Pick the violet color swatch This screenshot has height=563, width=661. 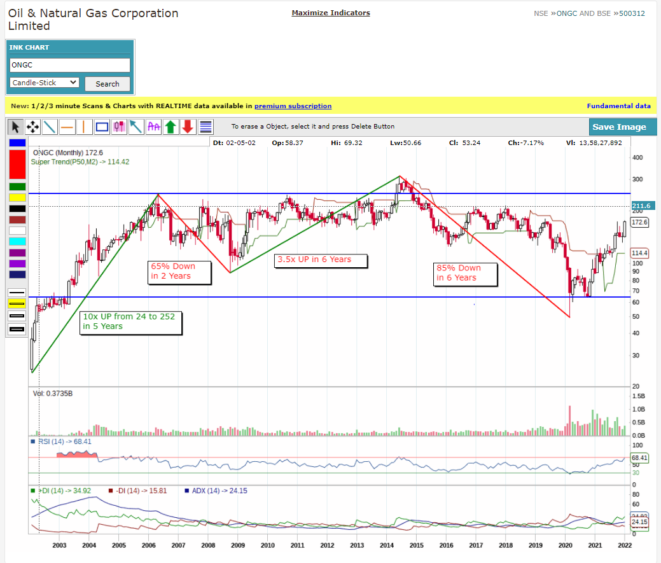point(17,264)
